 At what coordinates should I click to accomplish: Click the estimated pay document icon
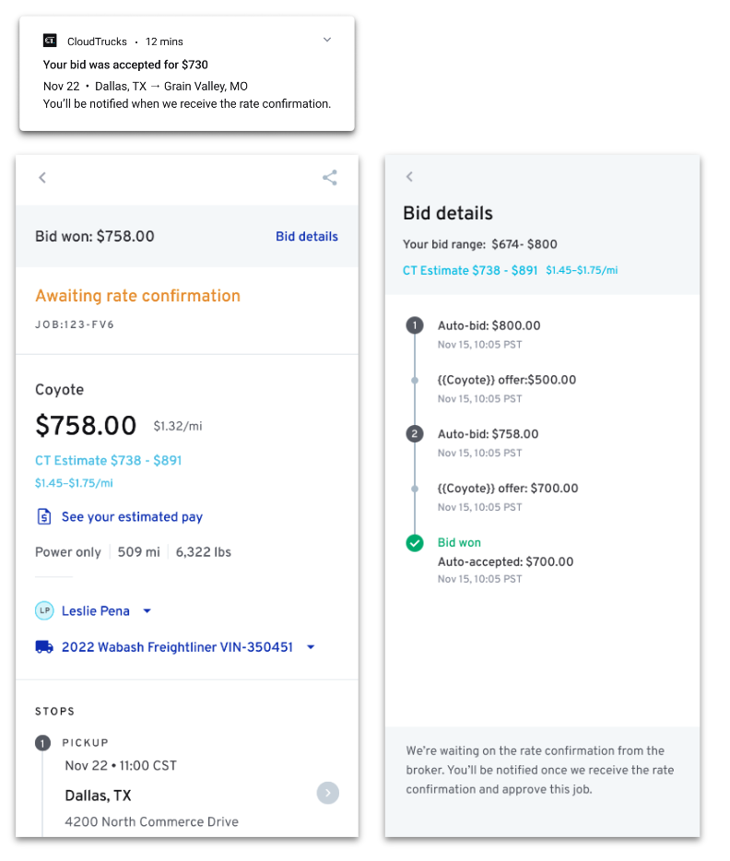(44, 517)
